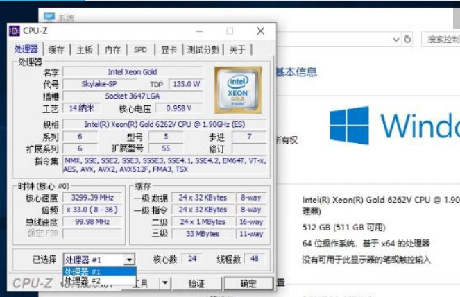Click the CPU-Z app icon in the title bar
460x297 pixels.
pos(15,31)
